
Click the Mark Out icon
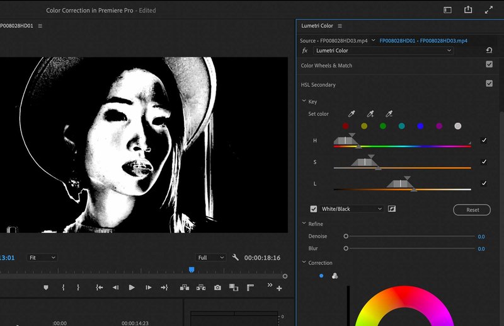tap(78, 288)
